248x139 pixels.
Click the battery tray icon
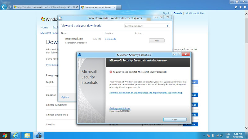click(213, 136)
